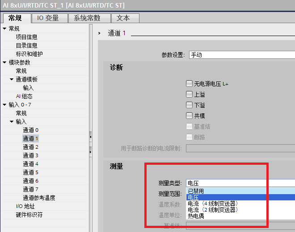Go to I/O 地址 settings
Viewport: 295px width, 232px height.
pyautogui.click(x=25, y=206)
